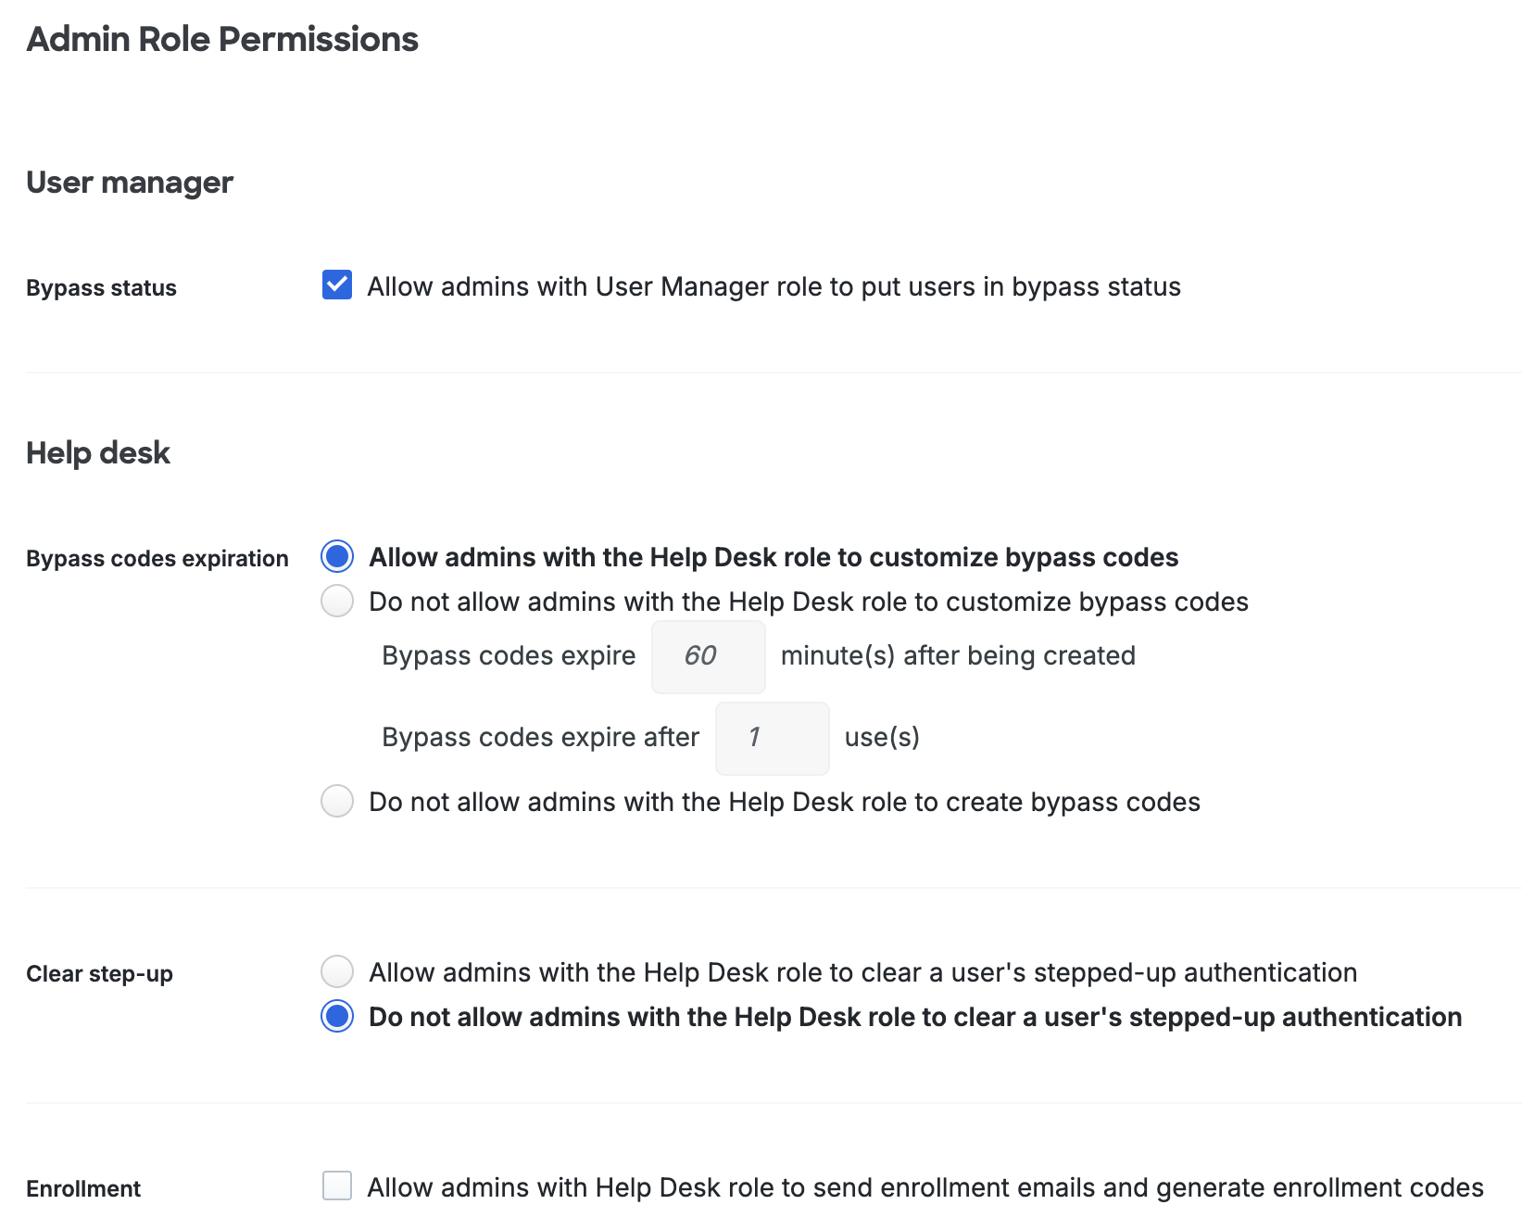1522x1230 pixels.
Task: Click the bypass codes expiration minutes field
Action: (x=708, y=656)
